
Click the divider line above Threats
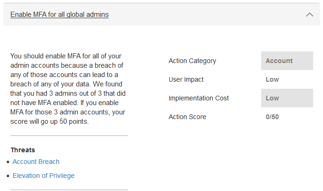point(69,135)
